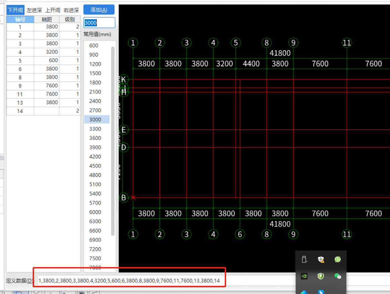Select common value 4500 in the list
This screenshot has width=390, height=294.
95,166
